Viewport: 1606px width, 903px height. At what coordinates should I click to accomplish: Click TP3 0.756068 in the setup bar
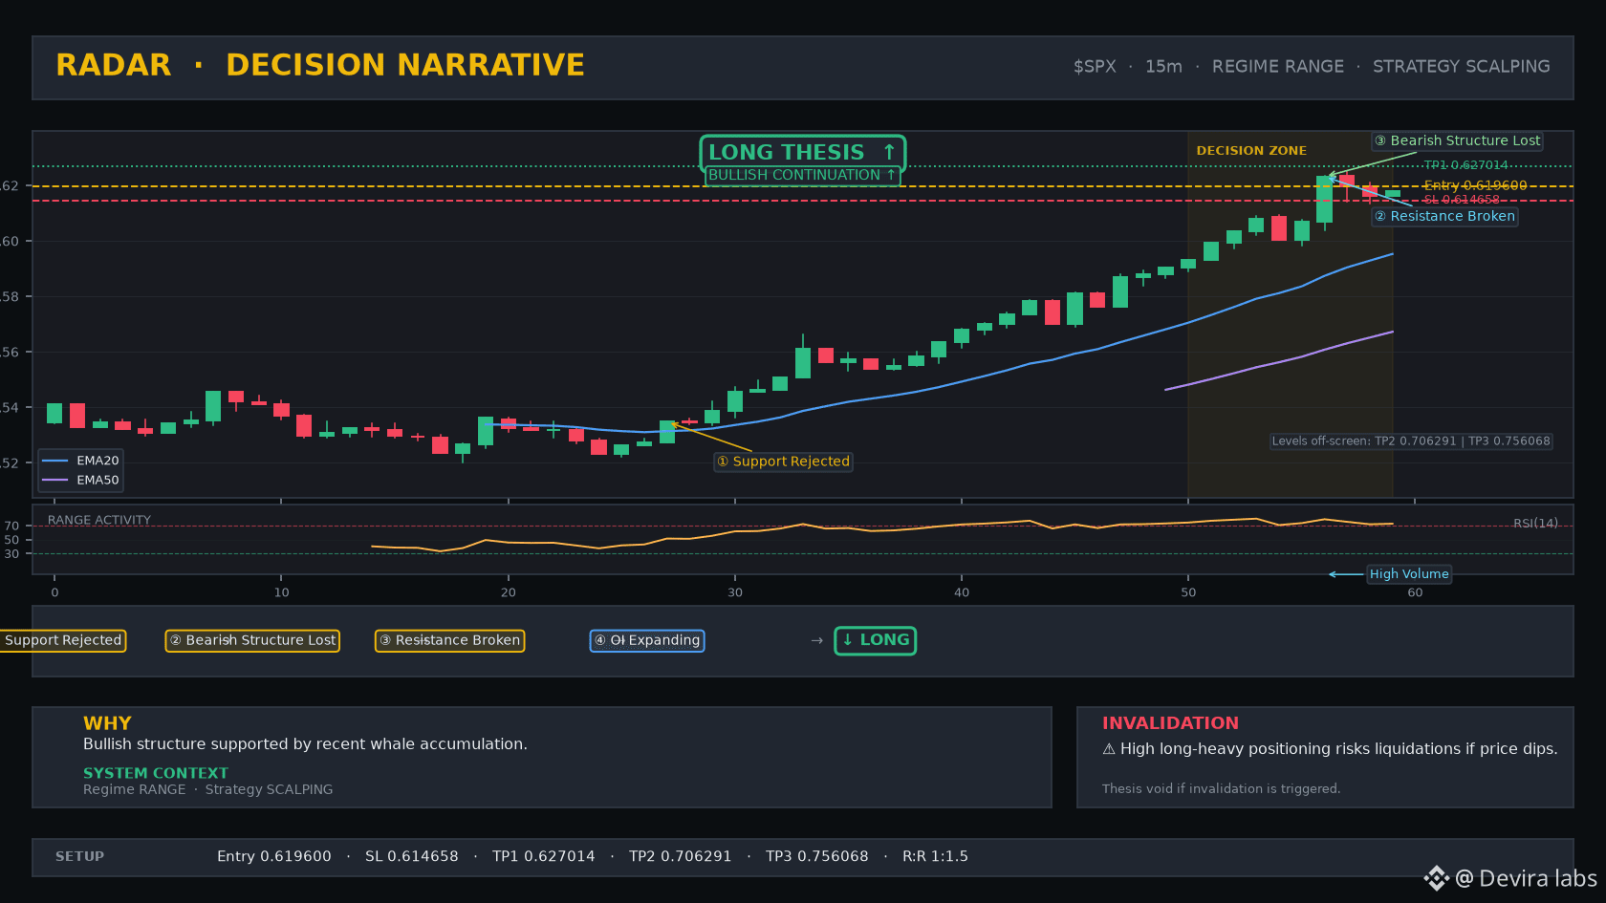point(817,856)
